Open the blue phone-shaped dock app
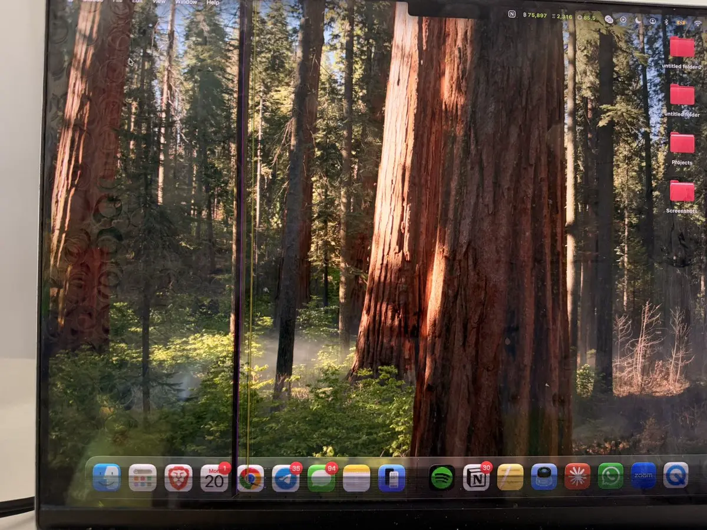Viewport: 707px width, 530px height. [392, 478]
